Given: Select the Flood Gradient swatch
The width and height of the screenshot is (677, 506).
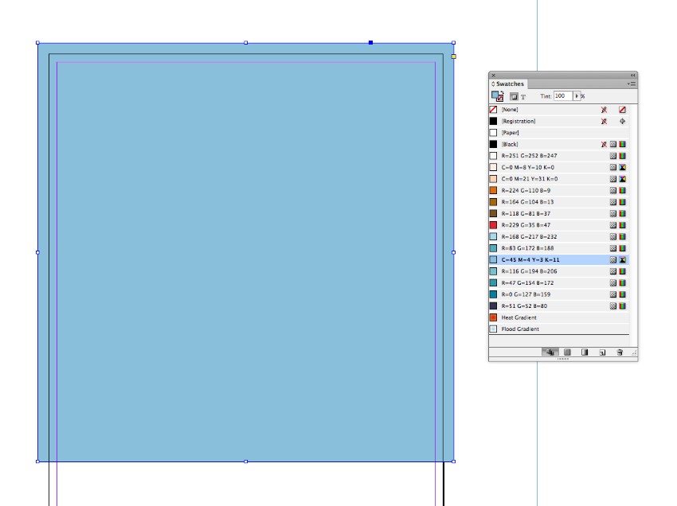Looking at the screenshot, I should [558, 329].
